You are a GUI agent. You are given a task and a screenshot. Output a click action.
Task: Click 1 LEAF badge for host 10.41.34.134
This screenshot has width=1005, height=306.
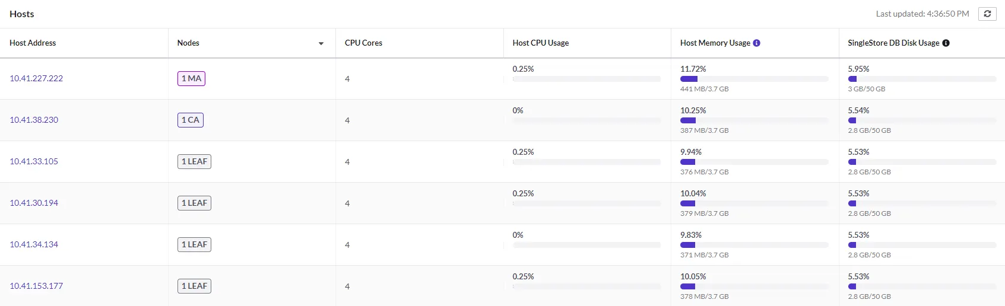(x=194, y=244)
